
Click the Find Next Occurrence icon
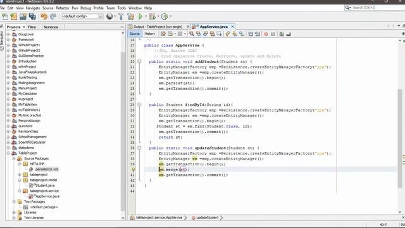pyautogui.click(x=205, y=34)
